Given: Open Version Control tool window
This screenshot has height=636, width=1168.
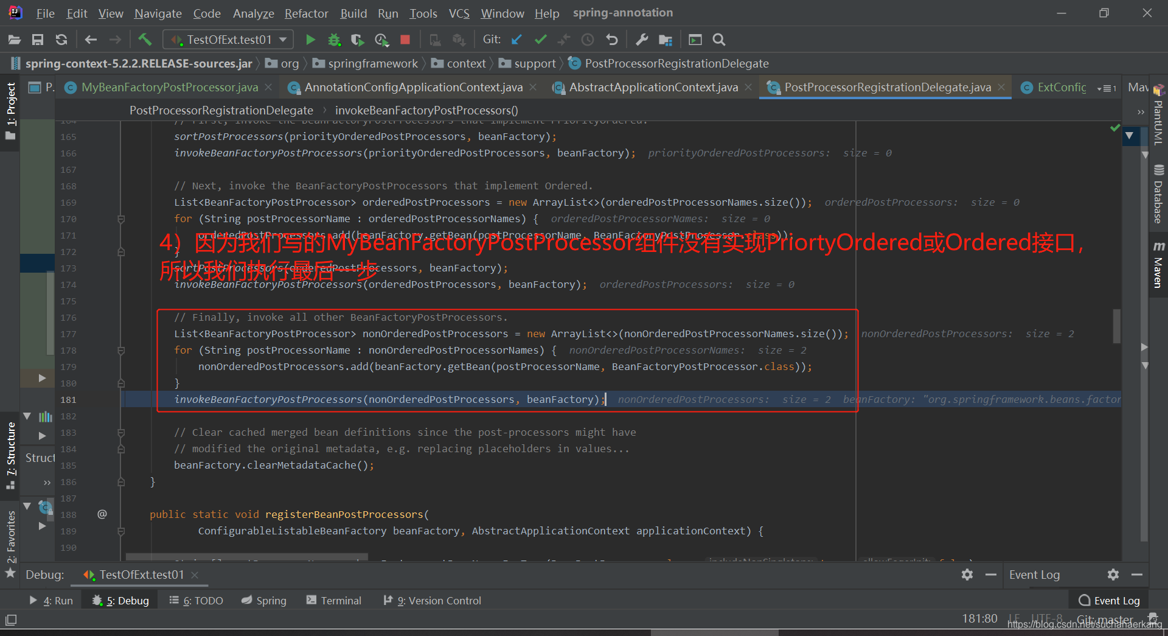Looking at the screenshot, I should pos(432,601).
